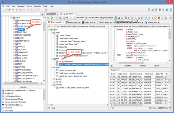The width and height of the screenshot is (174, 113).
Task: Click the Delete_Rule column header
Action: click(149, 74)
